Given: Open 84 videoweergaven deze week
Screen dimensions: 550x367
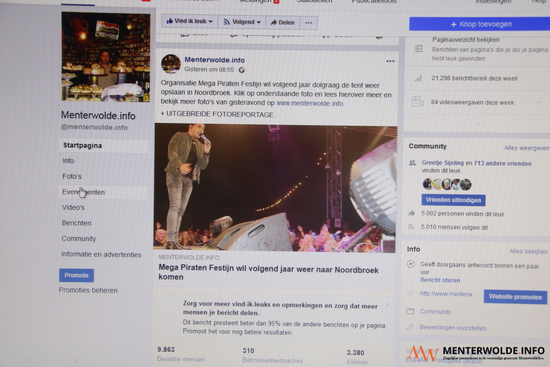Looking at the screenshot, I should point(473,103).
